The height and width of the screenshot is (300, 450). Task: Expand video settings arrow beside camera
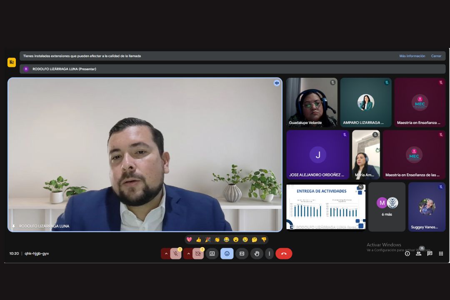point(188,253)
